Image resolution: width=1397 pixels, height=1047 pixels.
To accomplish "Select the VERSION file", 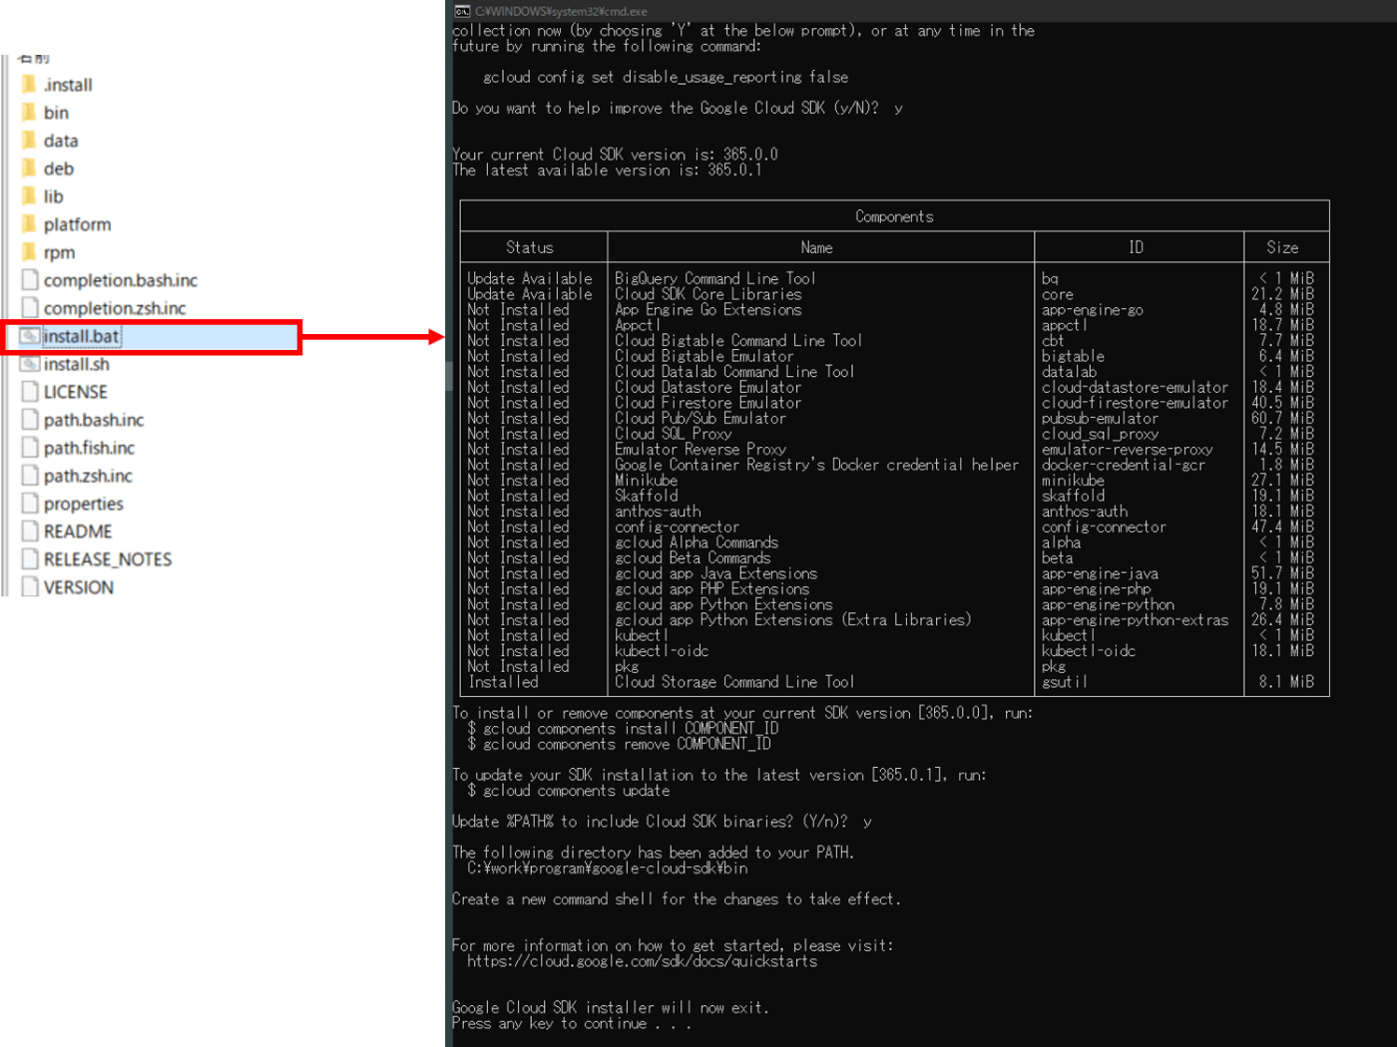I will point(78,586).
